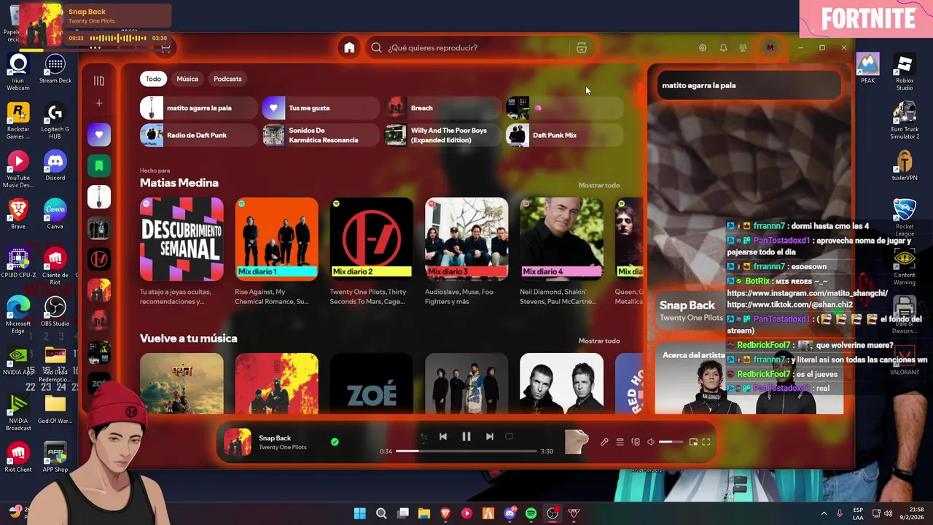Viewport: 933px width, 525px height.
Task: Open Discord icon in taskbar
Action: 510,513
